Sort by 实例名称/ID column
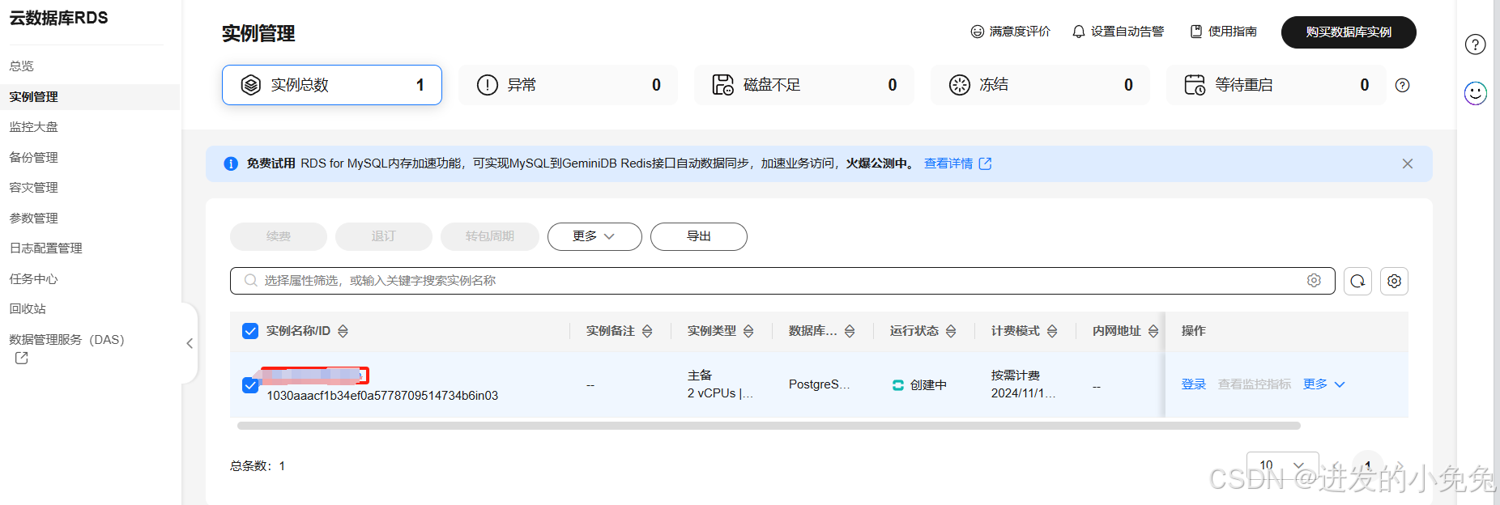Viewport: 1500px width, 505px height. tap(343, 331)
